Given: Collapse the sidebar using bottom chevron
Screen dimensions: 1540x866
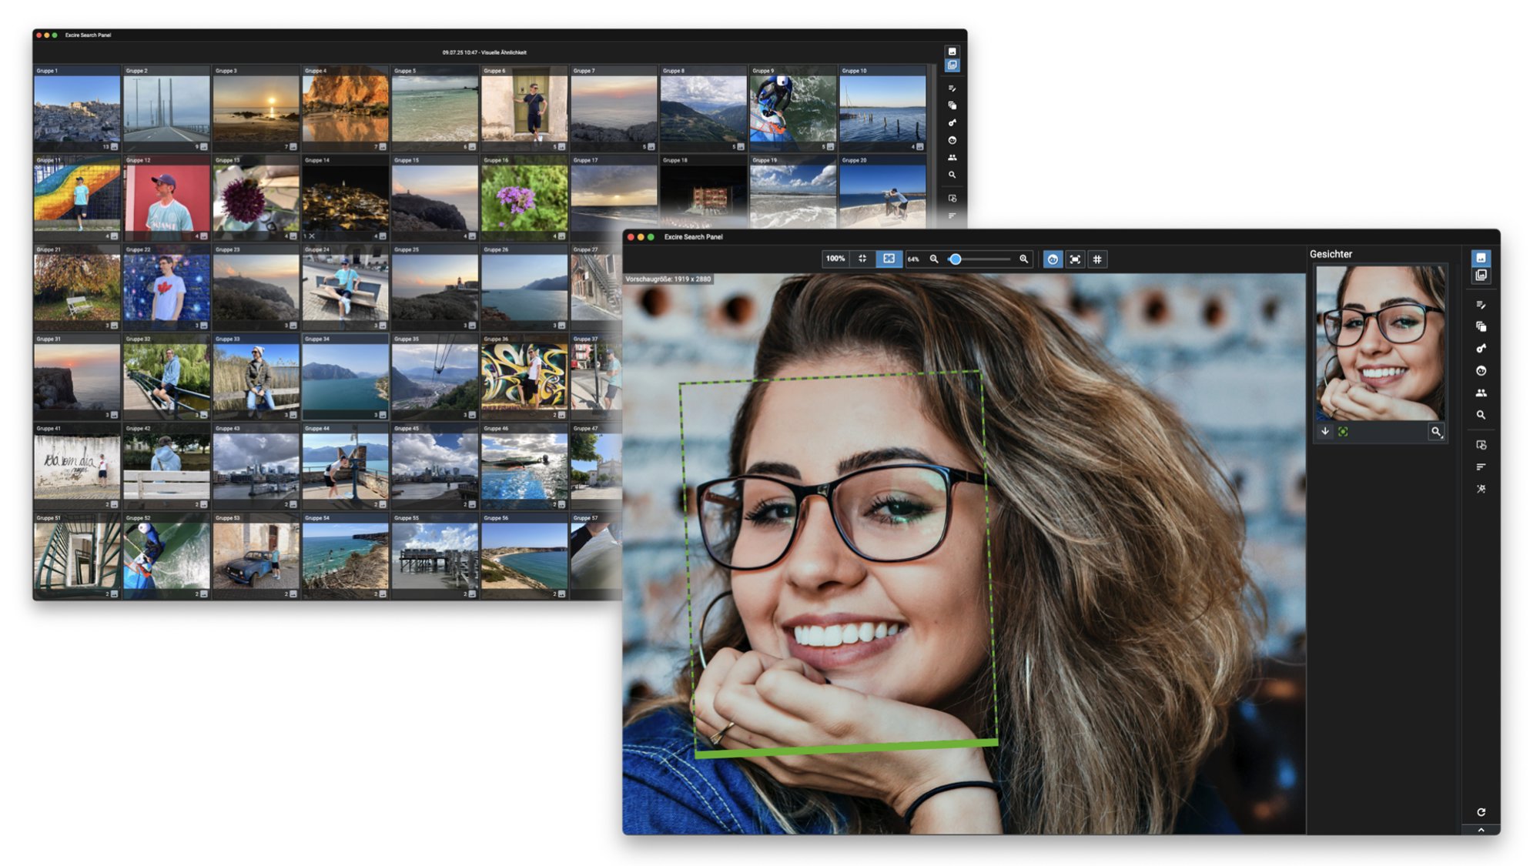Looking at the screenshot, I should click(x=1481, y=830).
